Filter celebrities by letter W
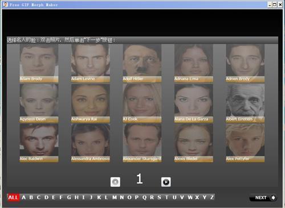The height and width of the screenshot is (208, 285). pyautogui.click(x=190, y=197)
